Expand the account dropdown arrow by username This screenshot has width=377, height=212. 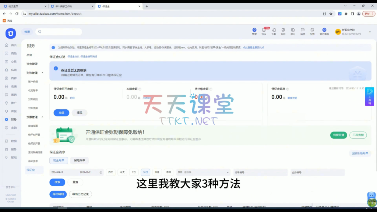(369, 31)
